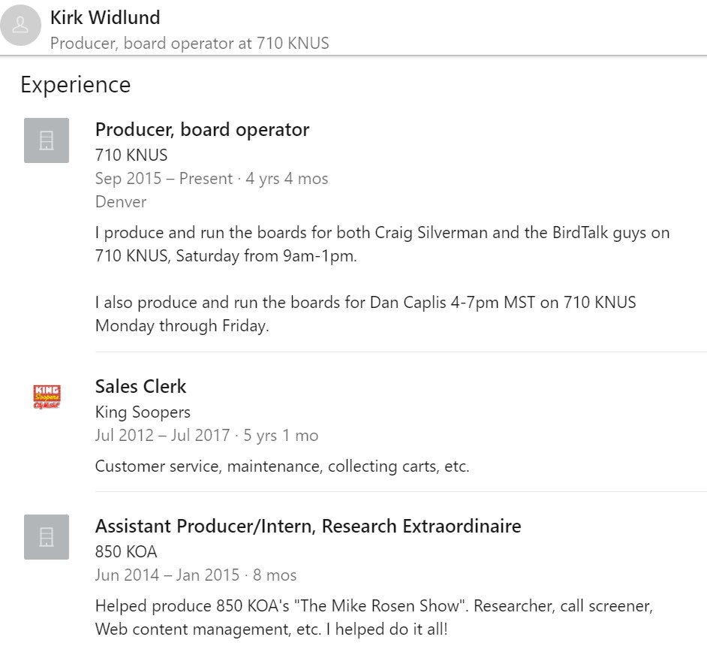
Task: Click the profile avatar placeholder icon
Action: [x=20, y=26]
